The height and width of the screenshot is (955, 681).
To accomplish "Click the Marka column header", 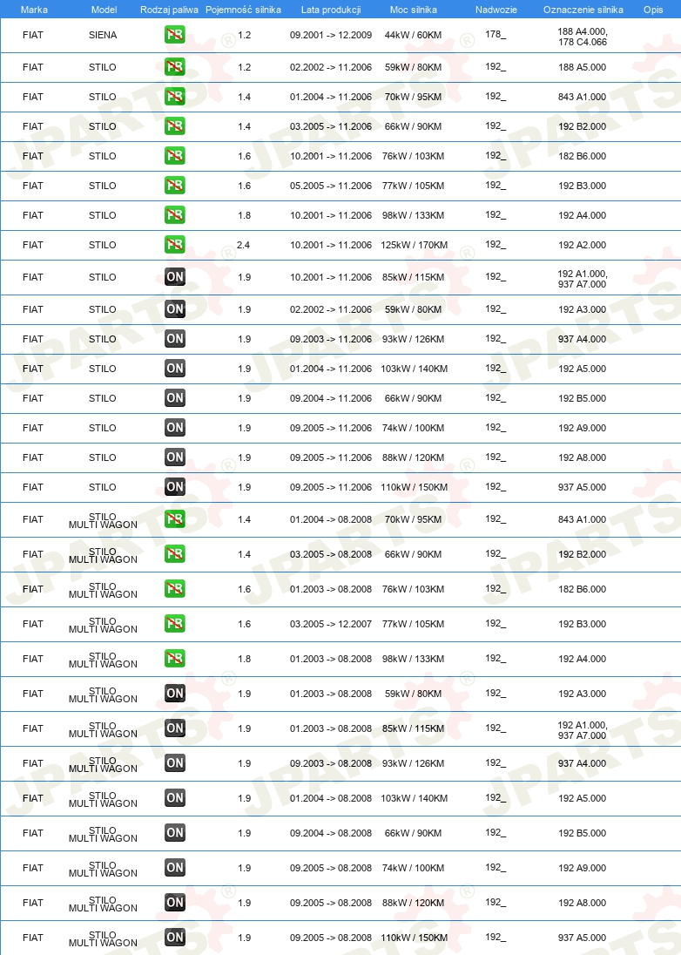I will pyautogui.click(x=34, y=10).
